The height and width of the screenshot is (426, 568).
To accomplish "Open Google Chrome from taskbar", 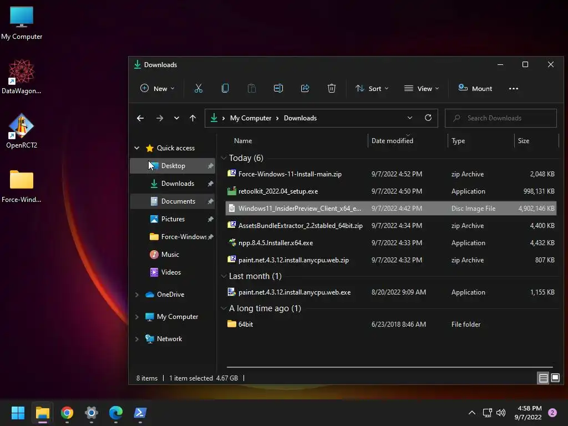I will [67, 413].
